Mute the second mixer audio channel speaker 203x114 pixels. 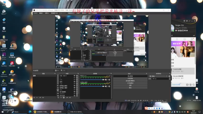tap(106, 86)
